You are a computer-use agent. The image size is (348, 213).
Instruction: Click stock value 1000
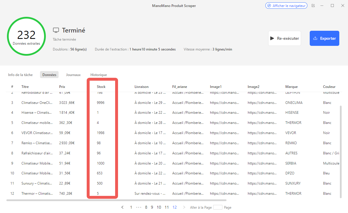(x=101, y=163)
